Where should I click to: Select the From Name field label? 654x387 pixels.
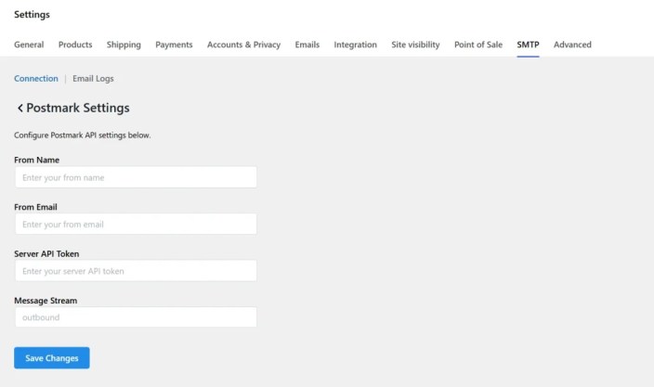pos(37,160)
